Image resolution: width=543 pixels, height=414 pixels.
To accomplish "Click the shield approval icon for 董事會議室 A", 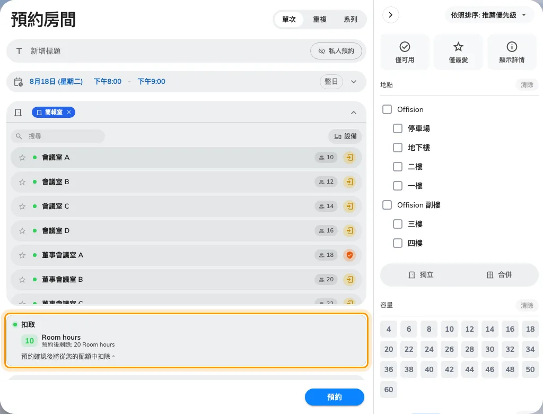I will [x=349, y=255].
